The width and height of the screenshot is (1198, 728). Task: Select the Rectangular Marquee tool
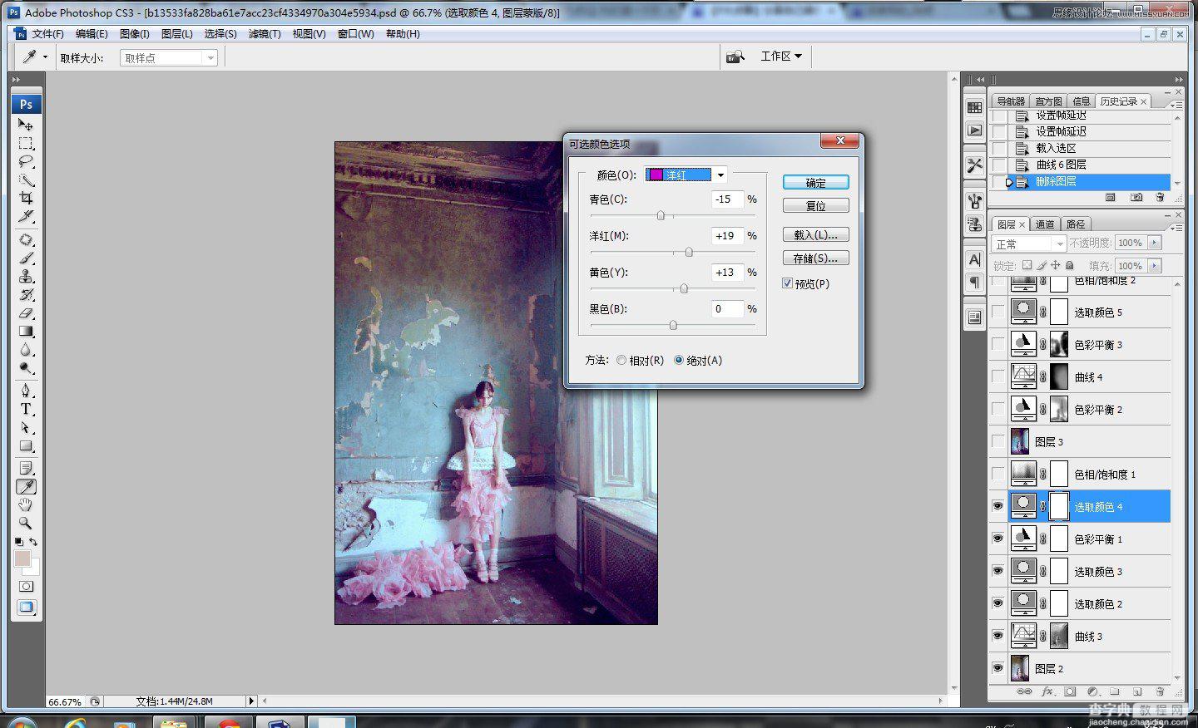[26, 143]
